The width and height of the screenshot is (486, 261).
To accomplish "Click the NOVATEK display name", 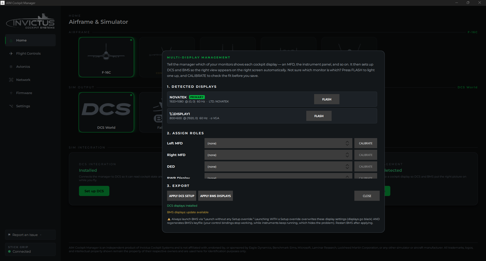I will tap(178, 97).
